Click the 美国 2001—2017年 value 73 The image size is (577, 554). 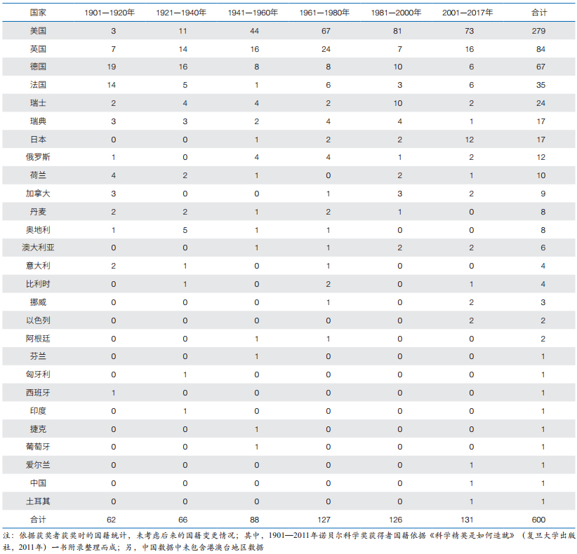(x=469, y=31)
